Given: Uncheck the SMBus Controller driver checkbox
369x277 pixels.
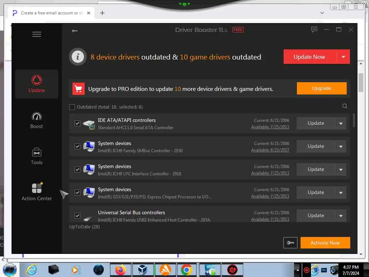Looking at the screenshot, I should [77, 146].
